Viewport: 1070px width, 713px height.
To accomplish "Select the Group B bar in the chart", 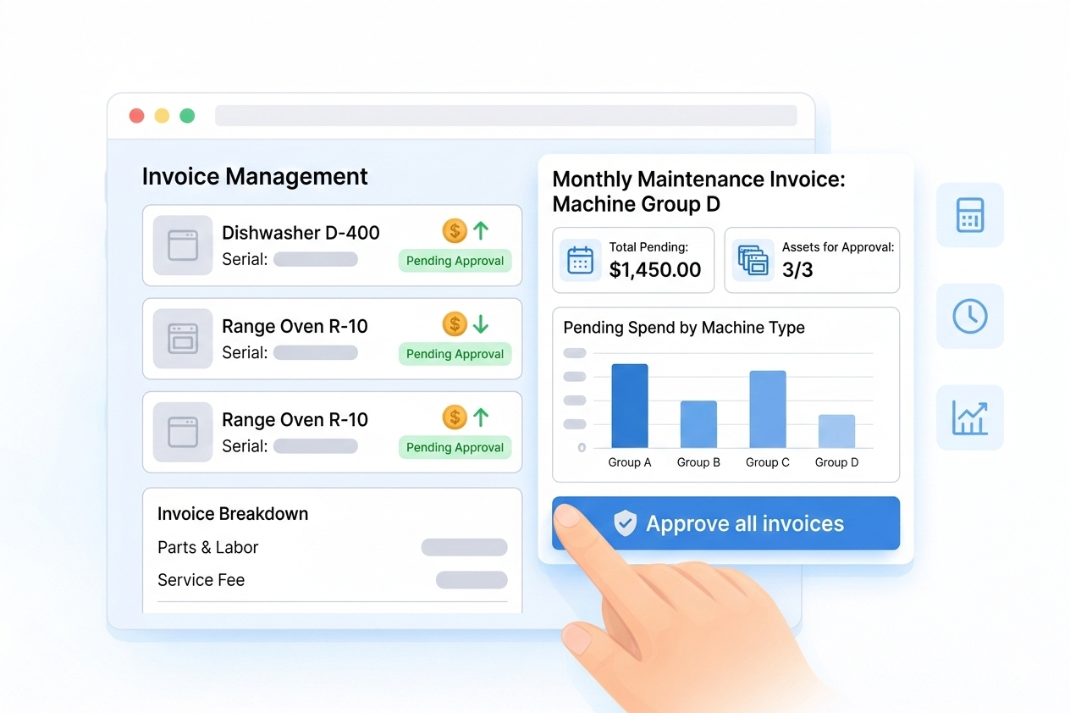I will (698, 424).
